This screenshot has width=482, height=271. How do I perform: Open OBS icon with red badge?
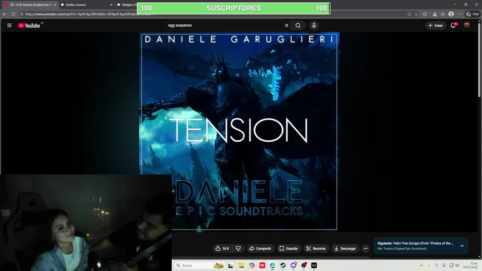point(304,265)
